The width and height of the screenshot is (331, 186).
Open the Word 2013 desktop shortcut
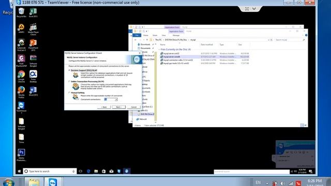coord(33,91)
